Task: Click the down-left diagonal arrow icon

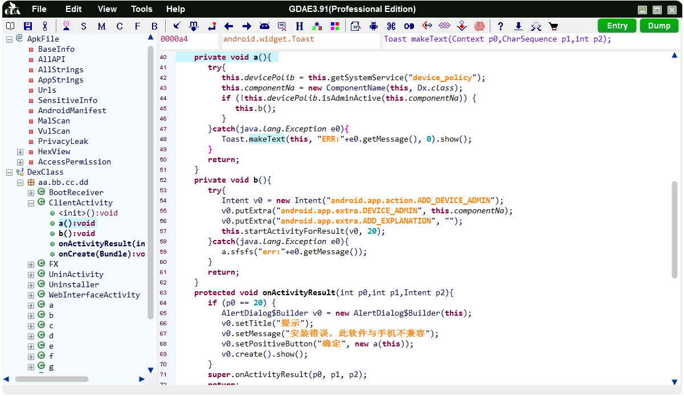Action: (177, 26)
